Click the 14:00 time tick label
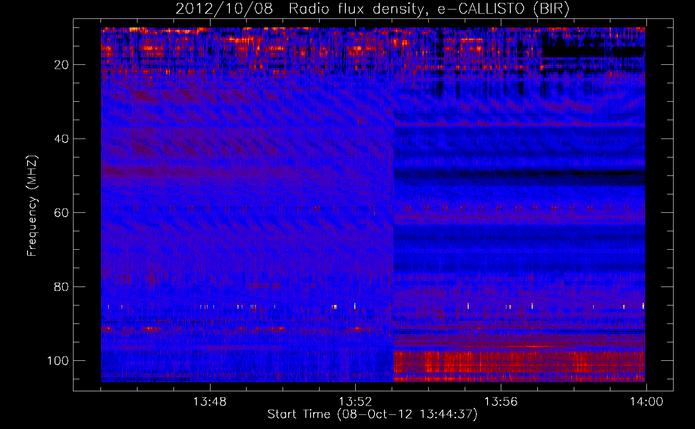Screen dimensions: 695x429 [646, 402]
